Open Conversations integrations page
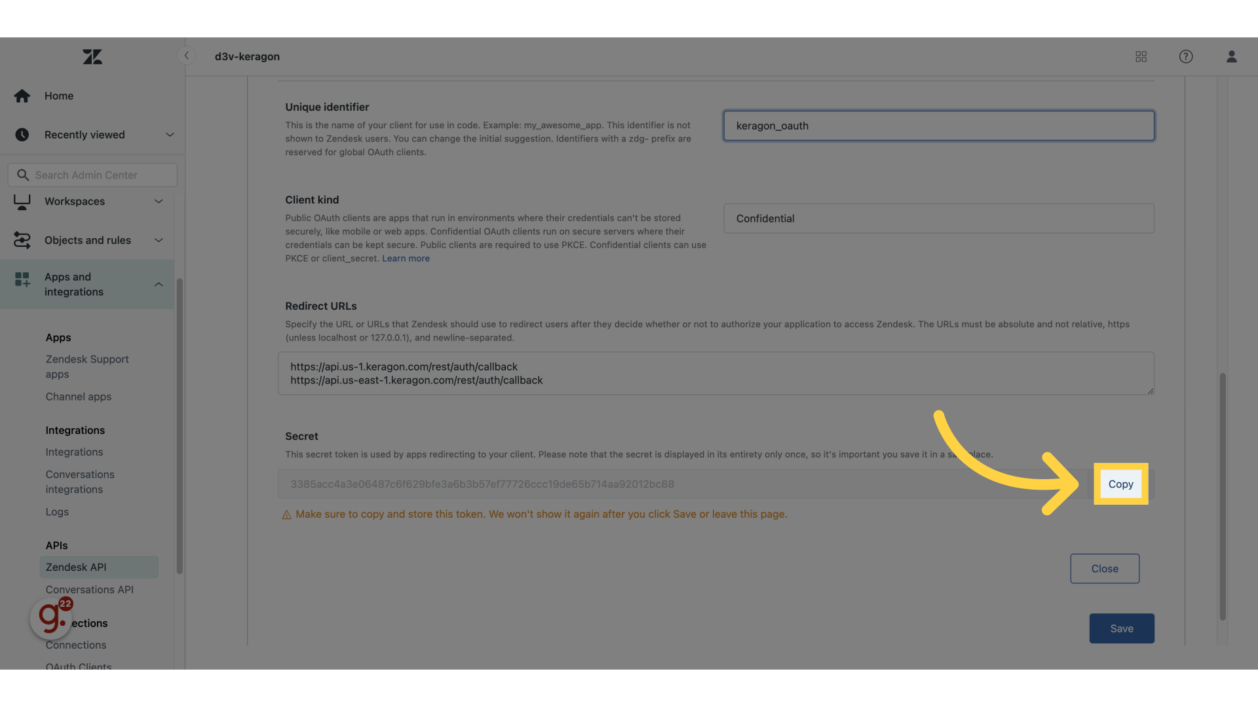Viewport: 1258px width, 707px height. click(80, 482)
